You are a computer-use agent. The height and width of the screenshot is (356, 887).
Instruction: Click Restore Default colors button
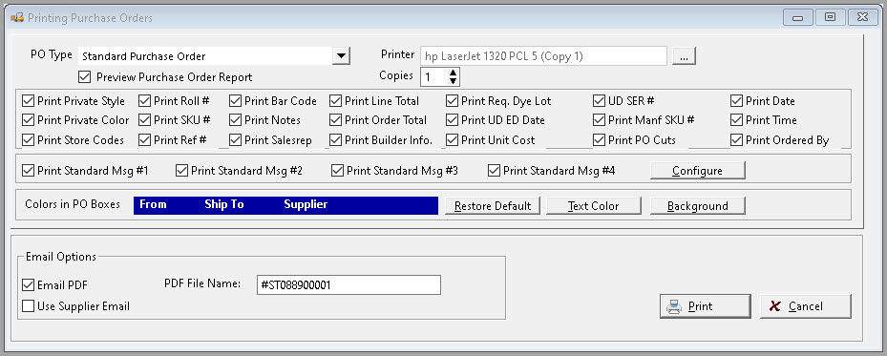coord(493,206)
